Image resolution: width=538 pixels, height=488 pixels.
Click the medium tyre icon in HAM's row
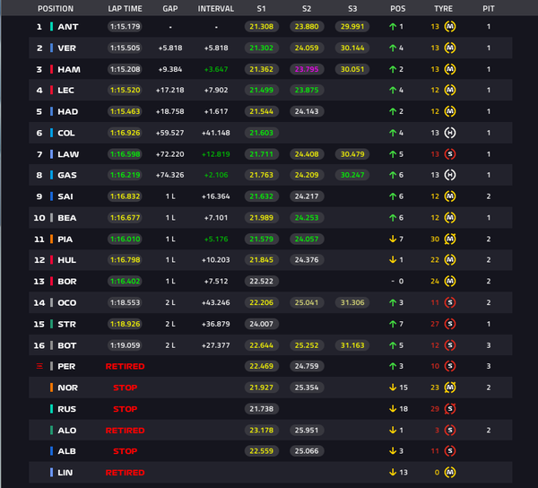450,69
